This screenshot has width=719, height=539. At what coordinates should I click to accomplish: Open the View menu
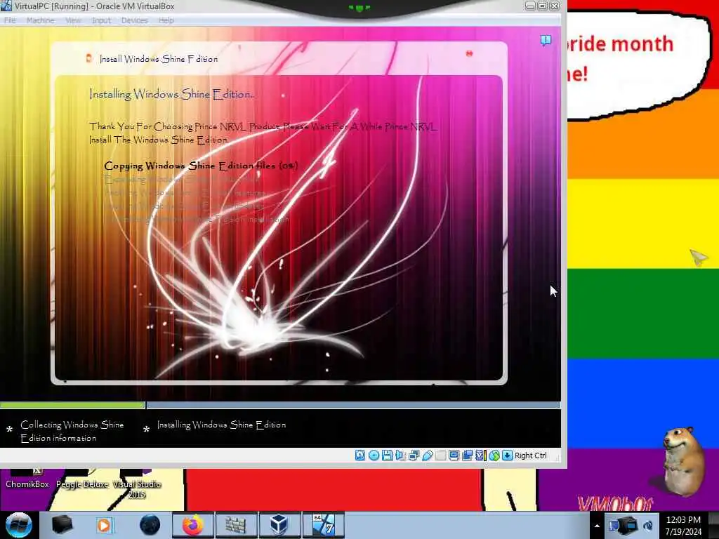pyautogui.click(x=73, y=20)
